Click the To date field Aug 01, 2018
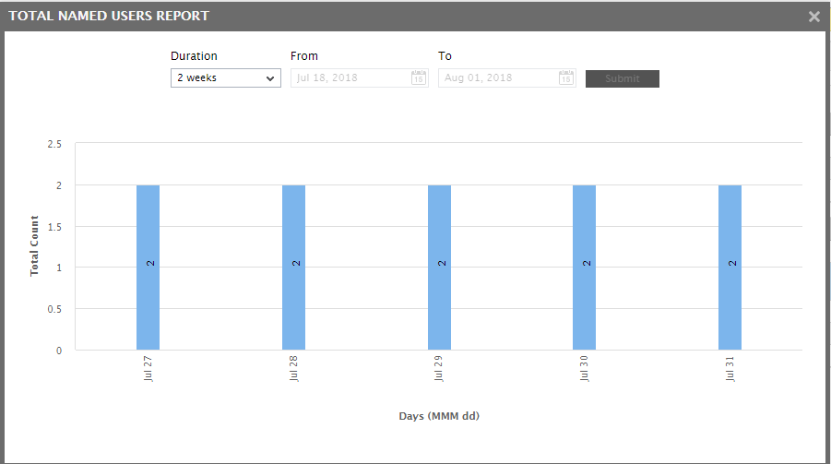The height and width of the screenshot is (464, 831). click(506, 78)
